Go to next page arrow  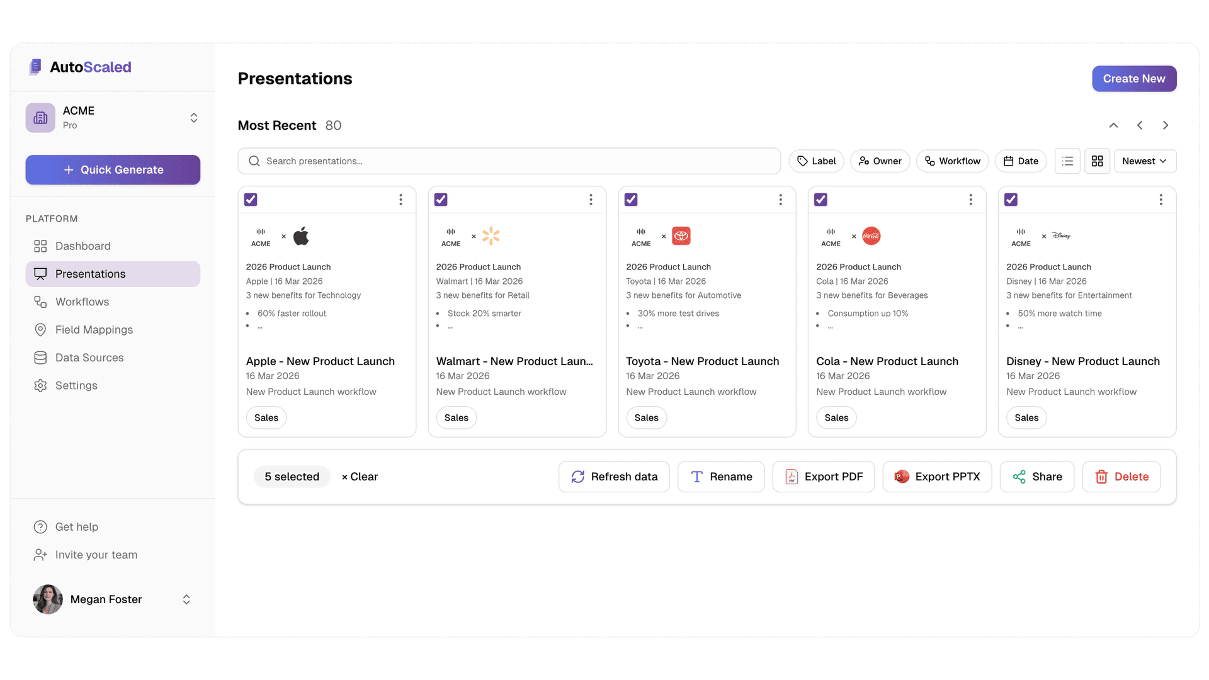1166,125
